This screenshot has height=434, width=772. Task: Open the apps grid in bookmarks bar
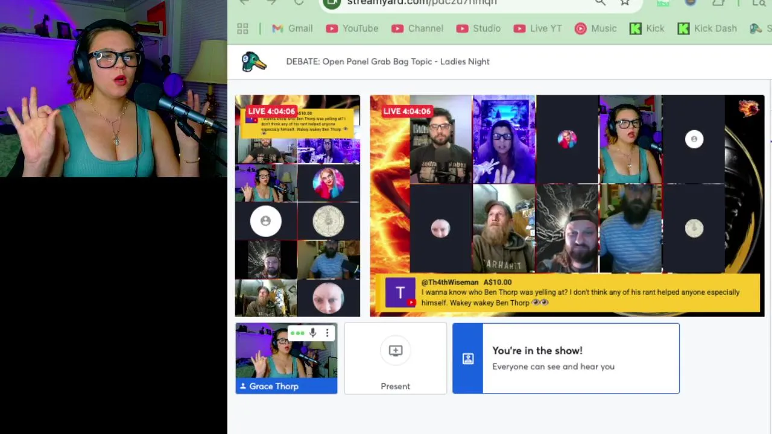pyautogui.click(x=242, y=28)
